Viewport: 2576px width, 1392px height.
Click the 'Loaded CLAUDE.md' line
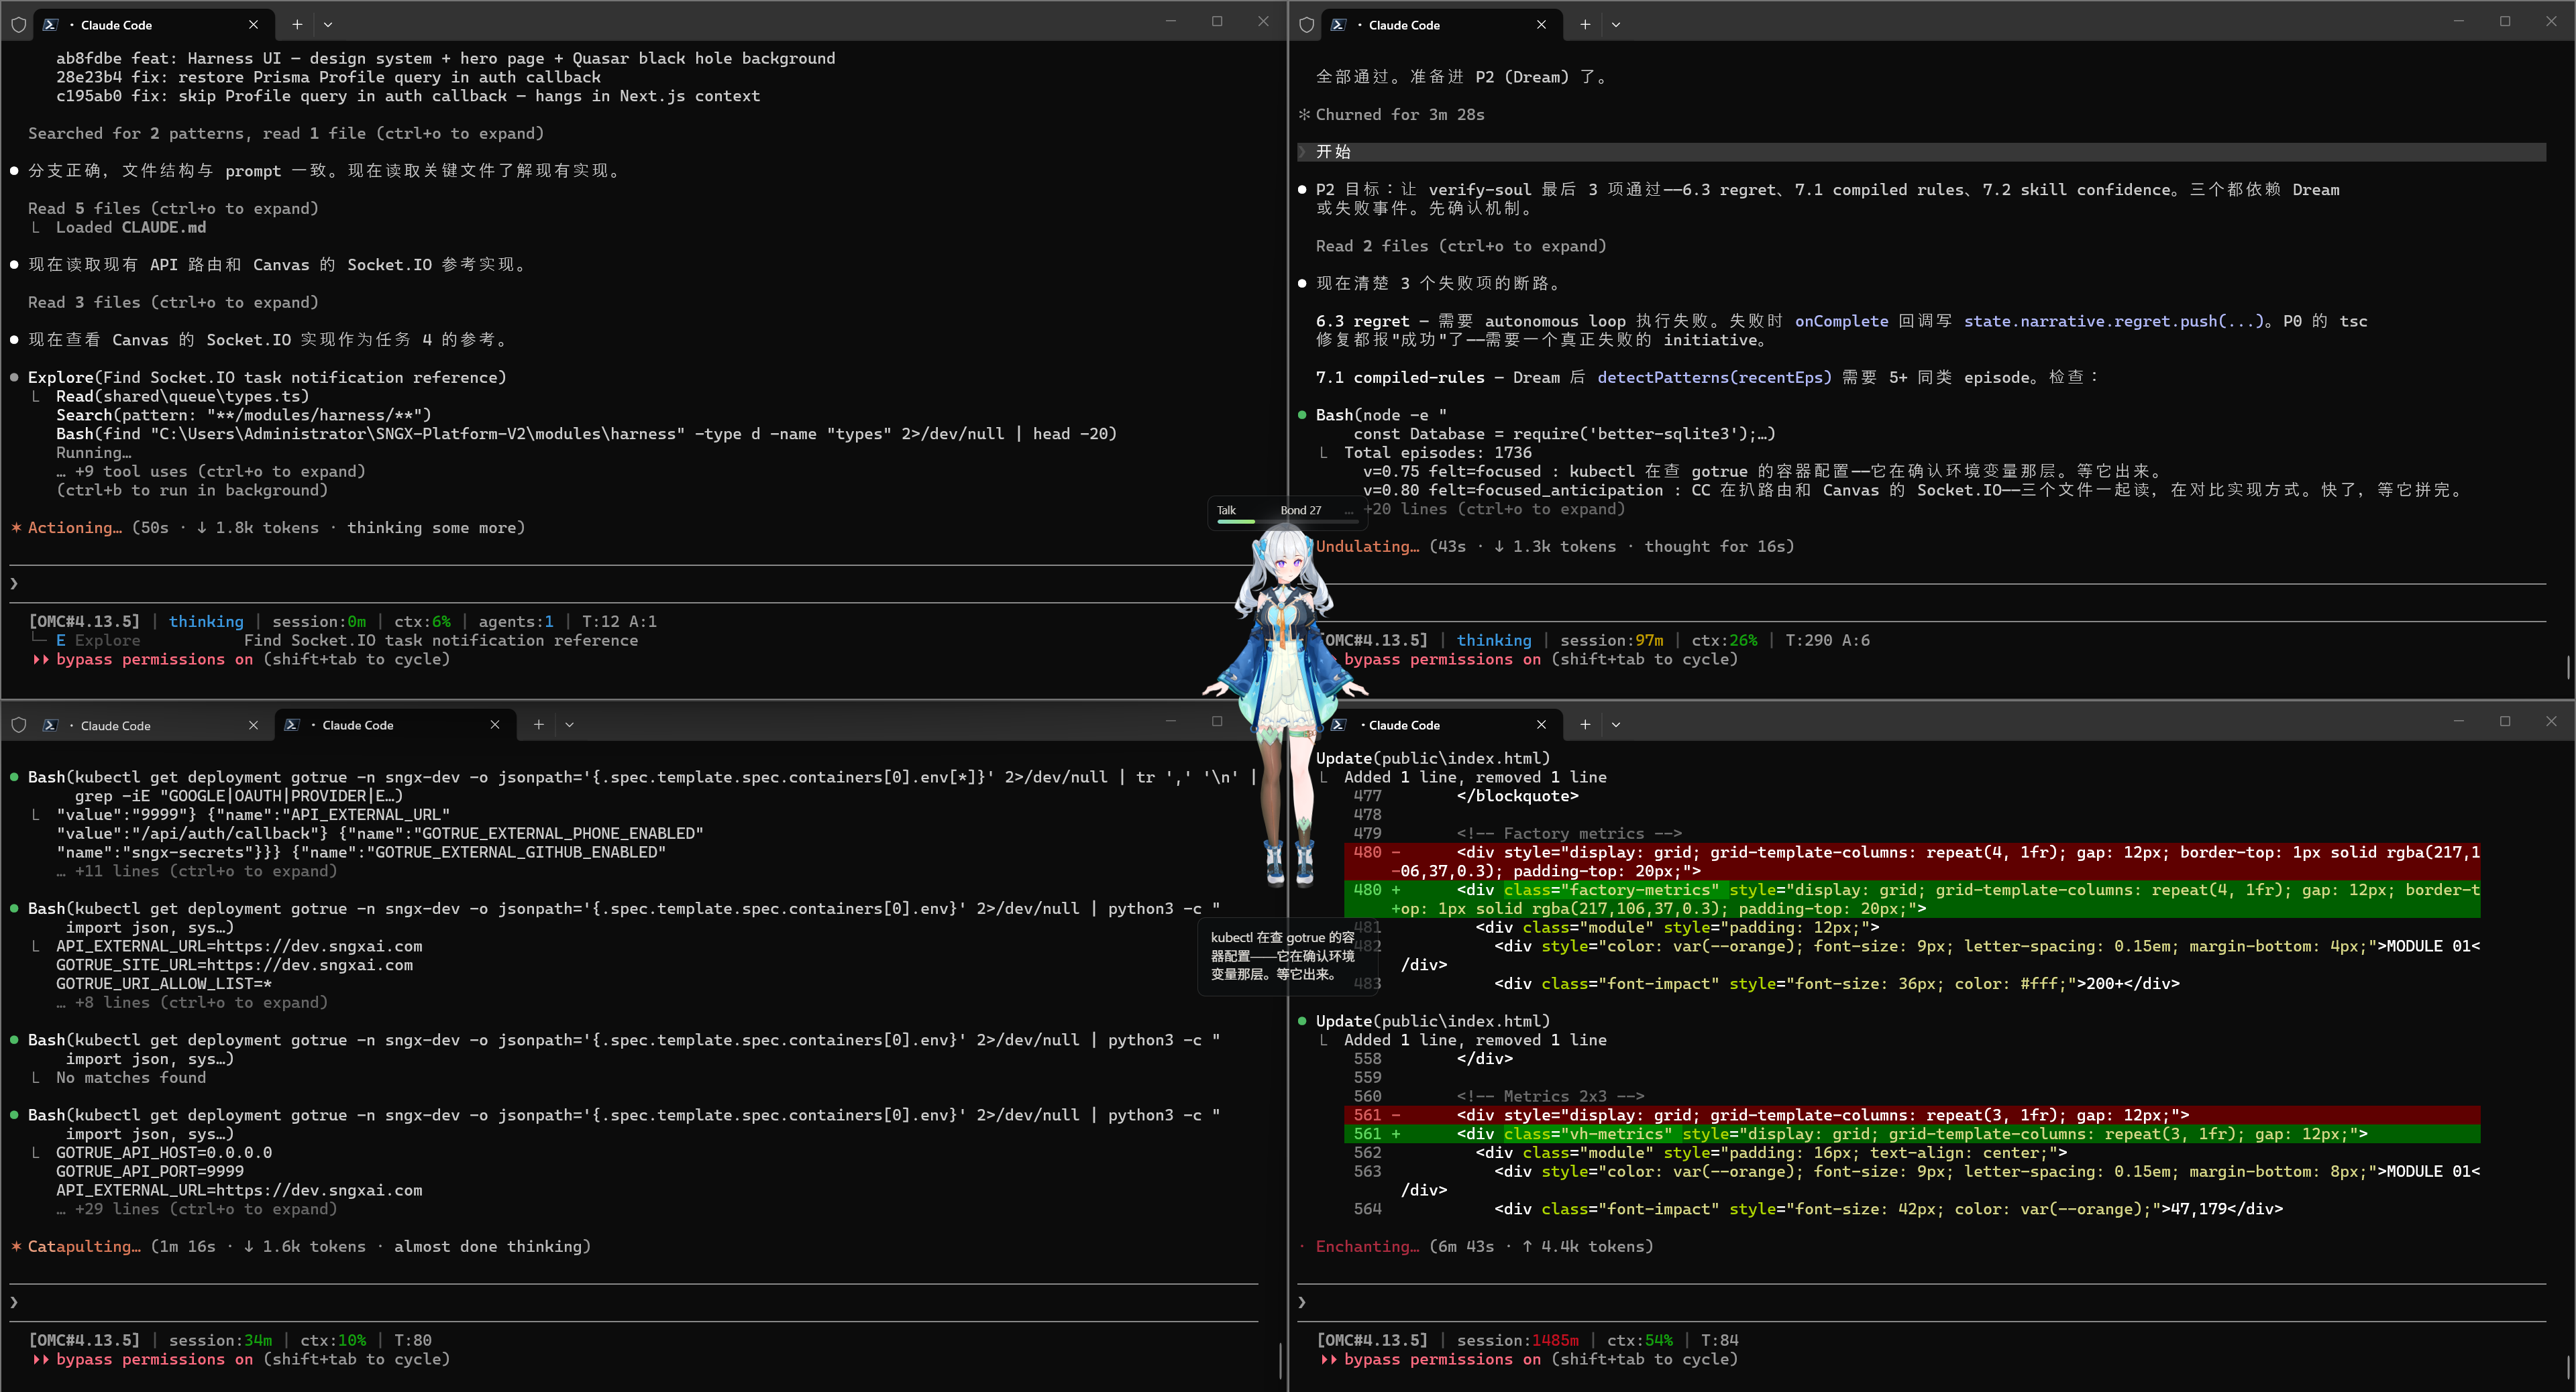pos(131,228)
